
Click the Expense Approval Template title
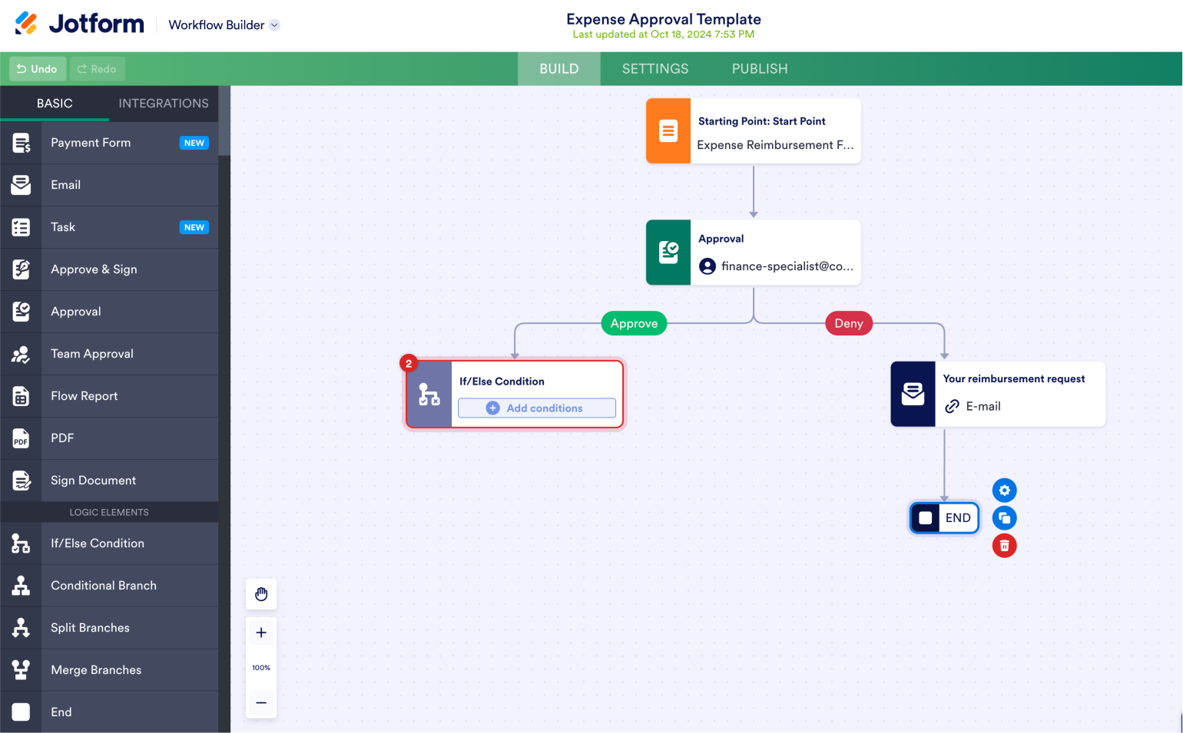664,19
